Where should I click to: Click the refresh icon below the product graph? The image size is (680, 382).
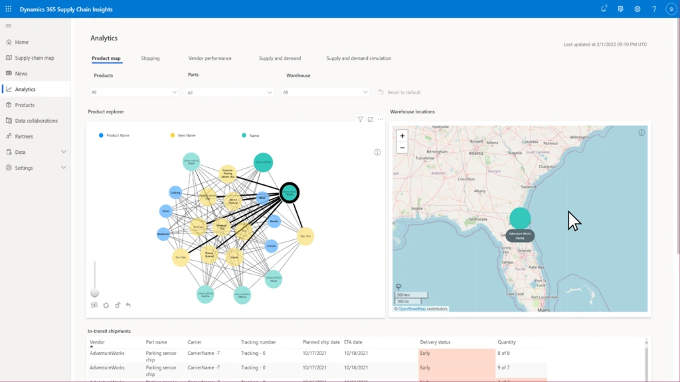tap(106, 305)
